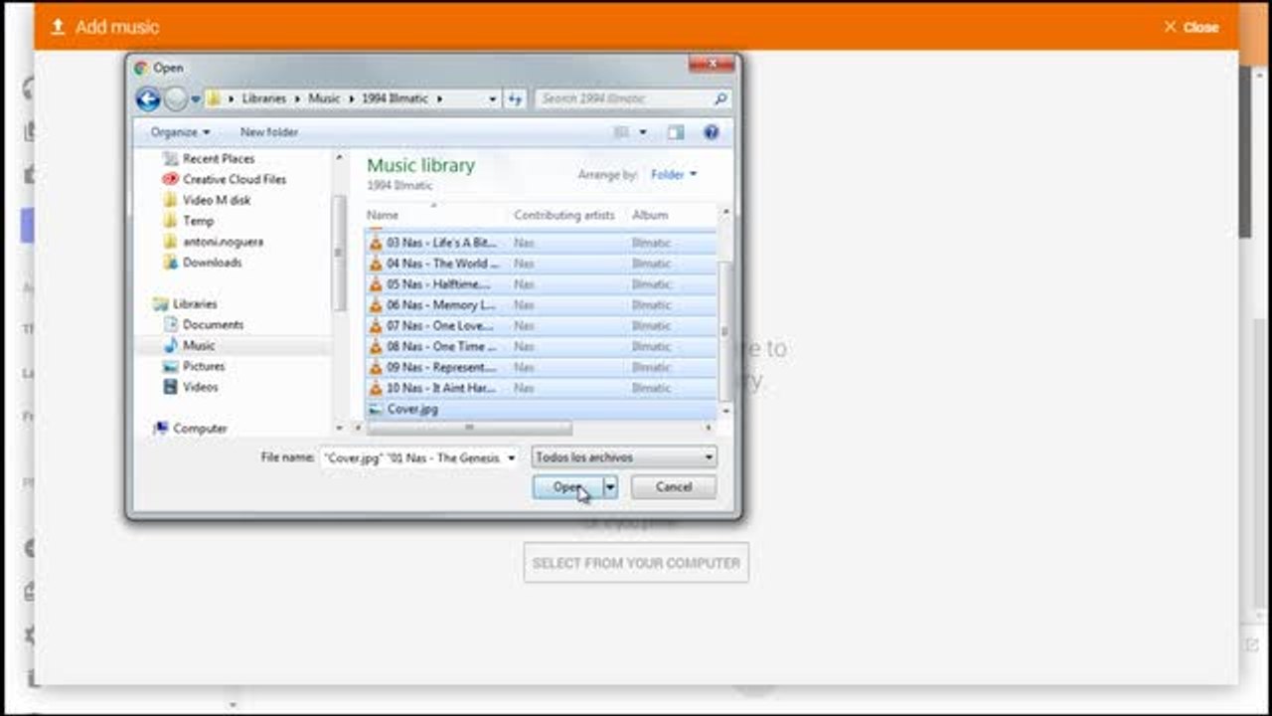Open Help with the question mark icon
Image resolution: width=1272 pixels, height=716 pixels.
point(711,132)
